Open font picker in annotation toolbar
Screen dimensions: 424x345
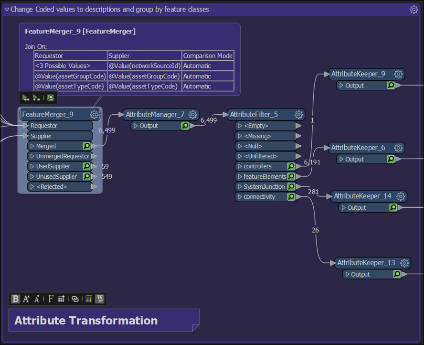(x=50, y=299)
